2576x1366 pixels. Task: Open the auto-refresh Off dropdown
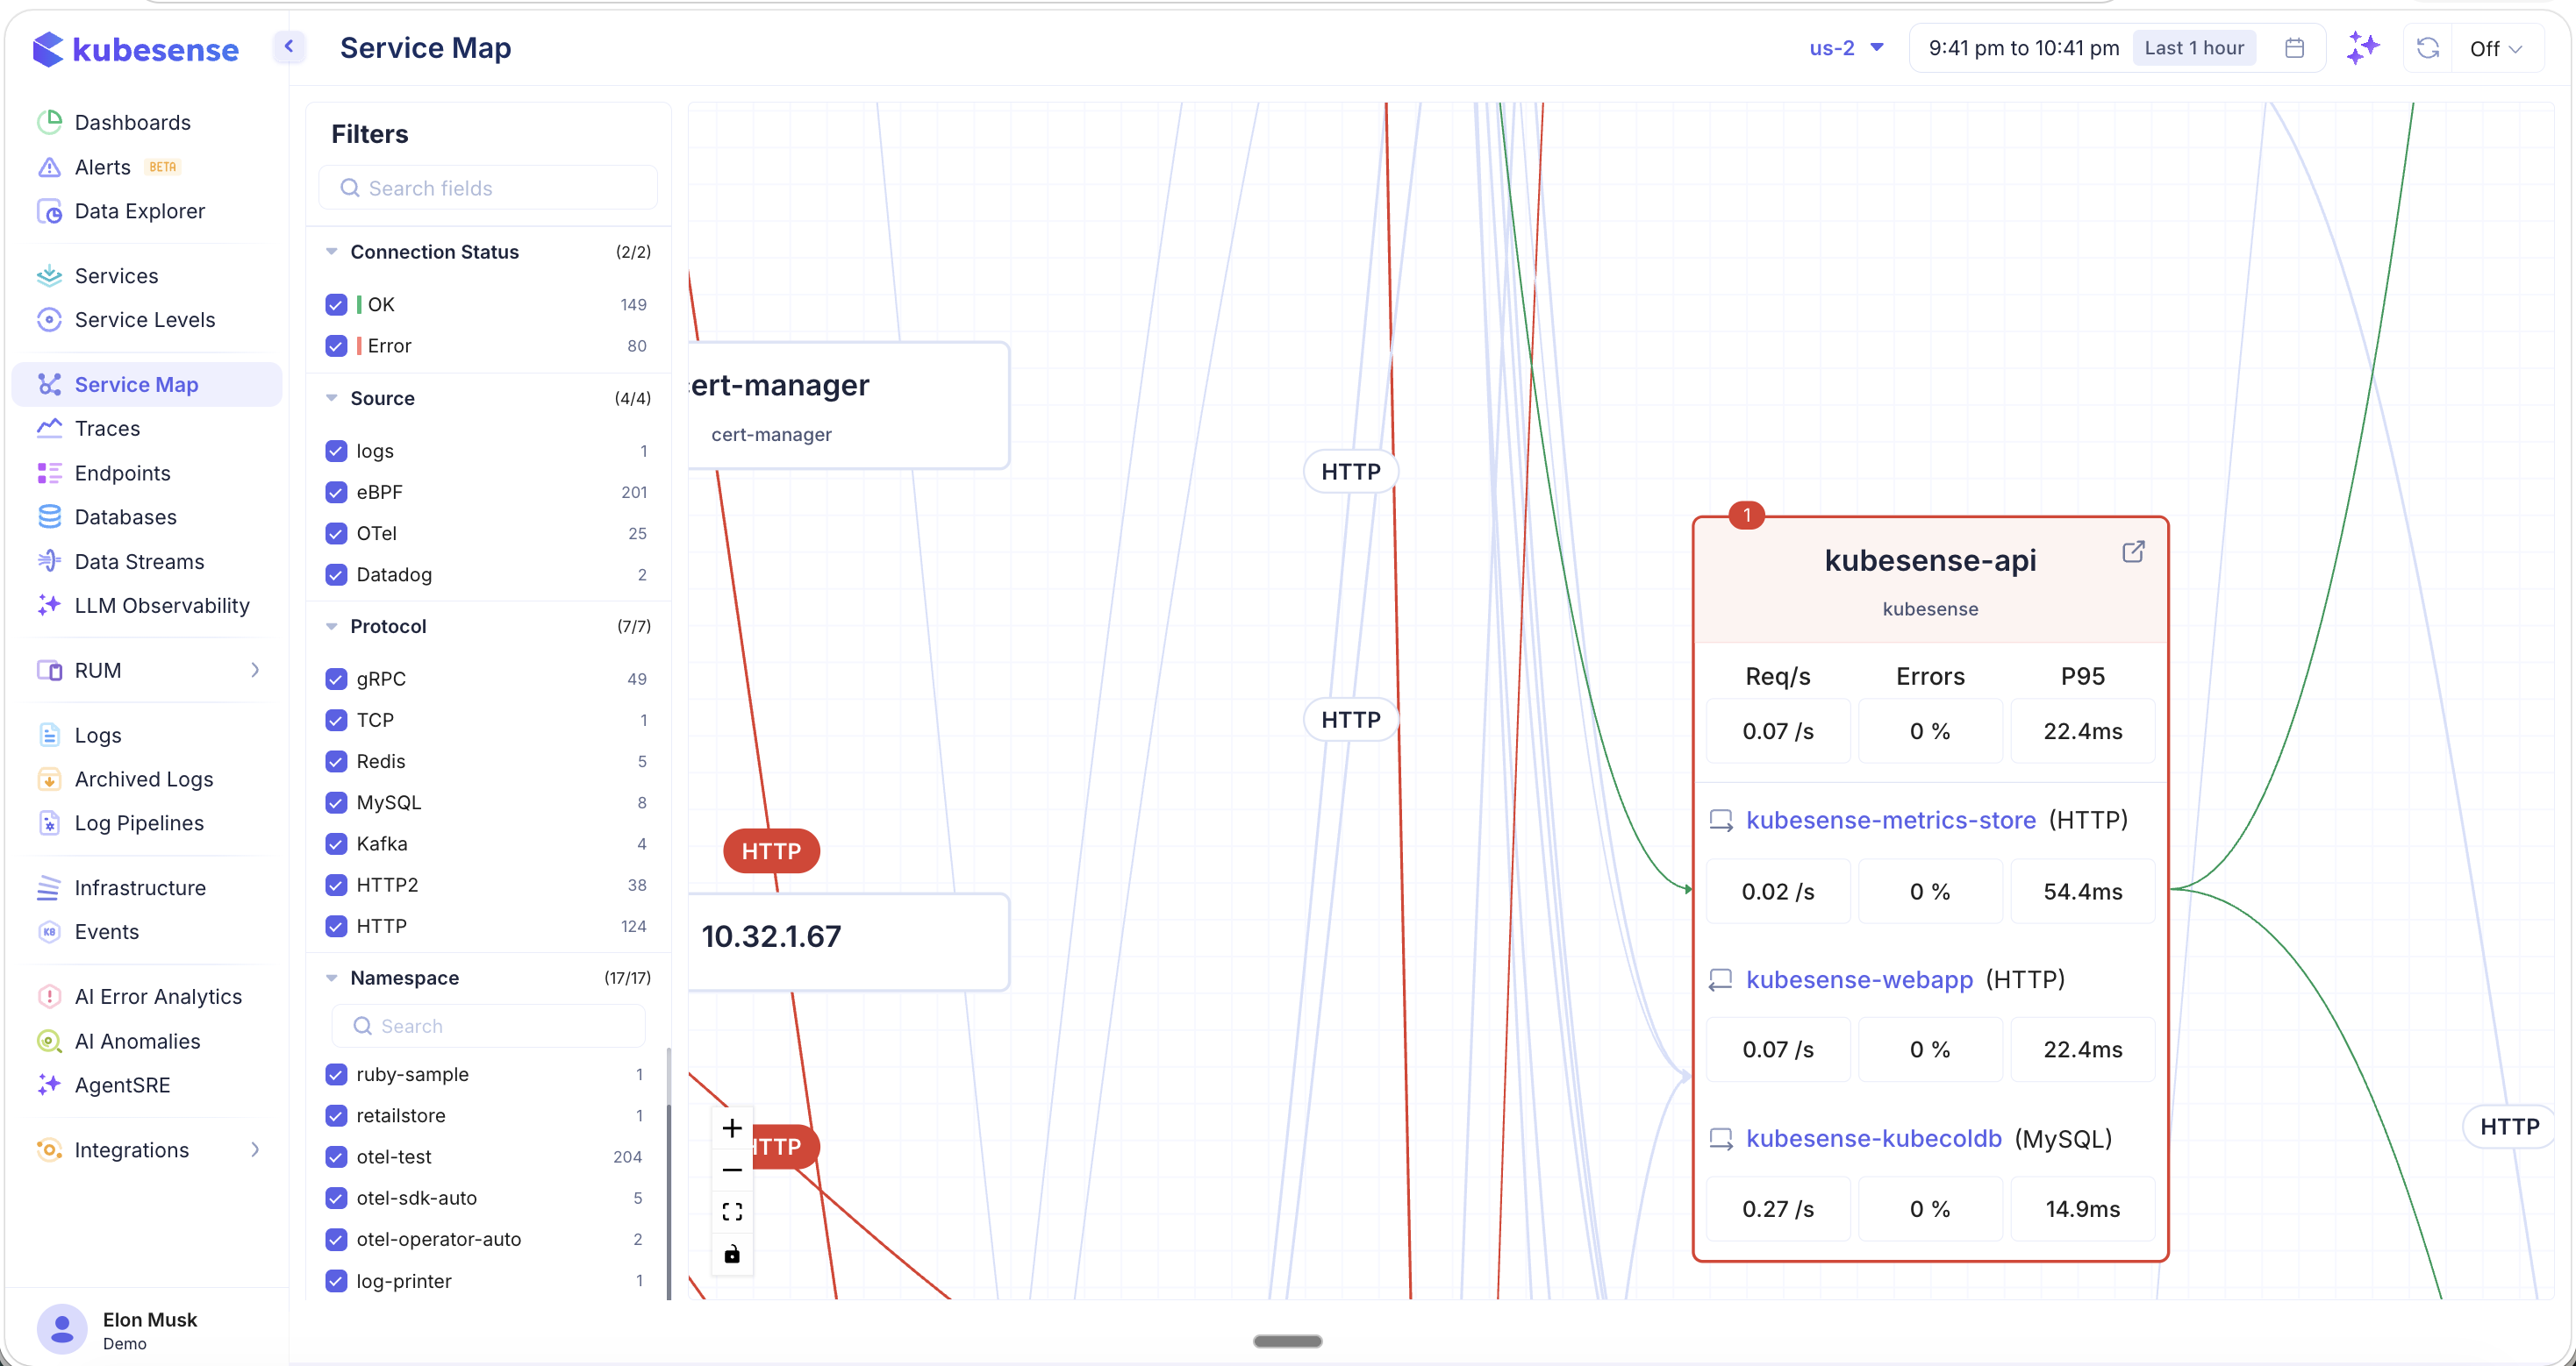2496,48
